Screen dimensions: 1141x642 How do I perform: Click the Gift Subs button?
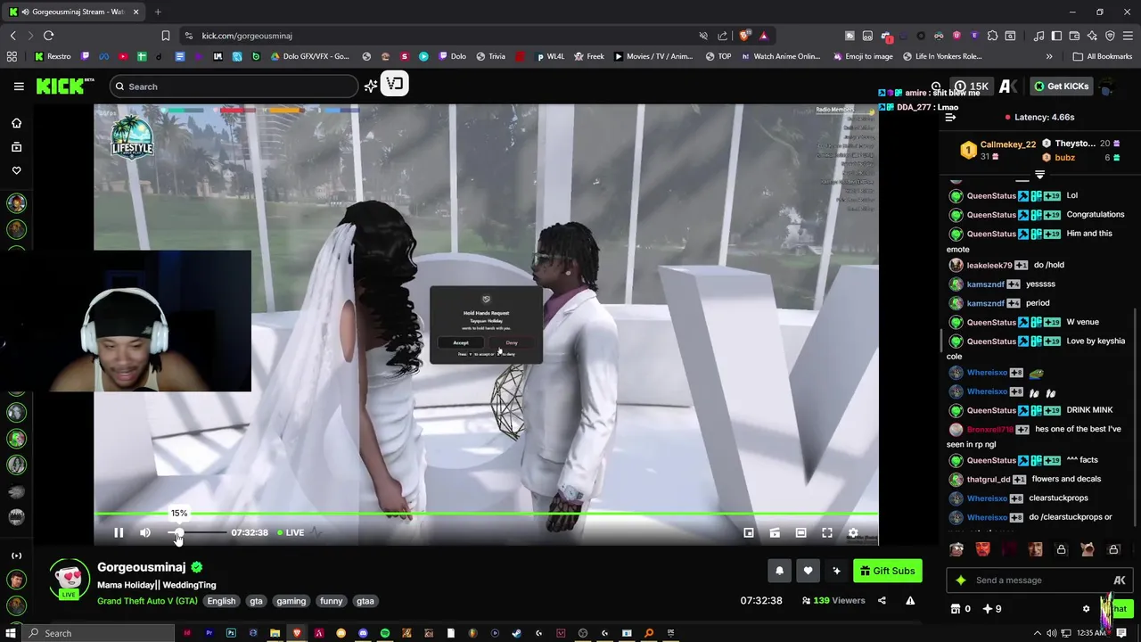point(887,571)
